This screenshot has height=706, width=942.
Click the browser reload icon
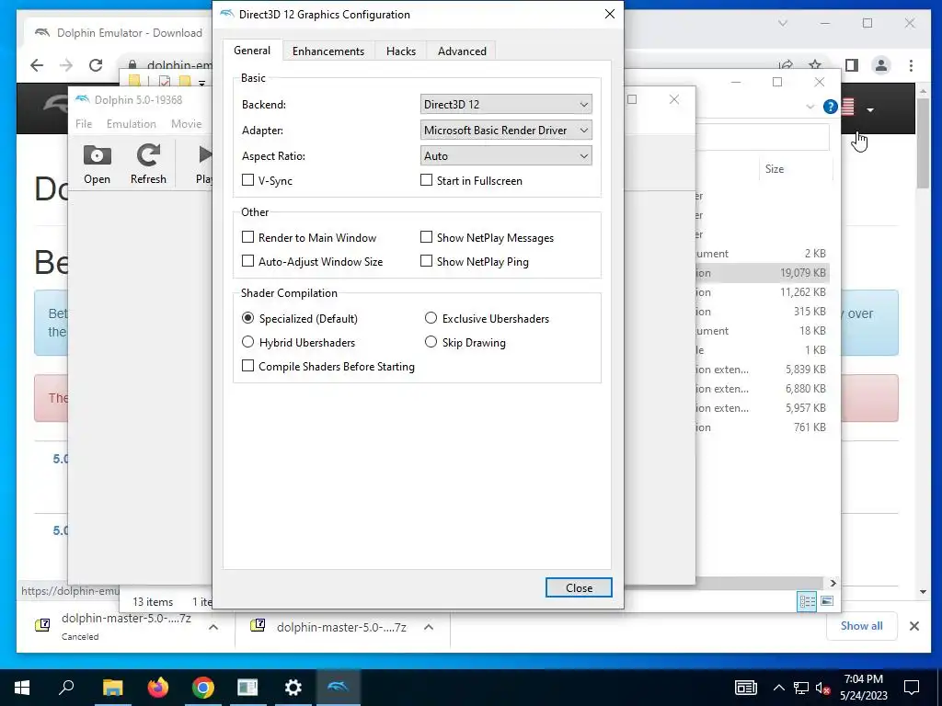(96, 65)
